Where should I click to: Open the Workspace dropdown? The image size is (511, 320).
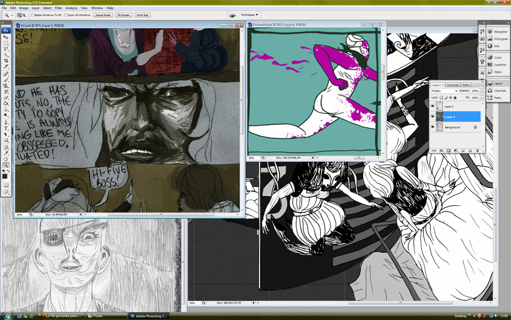pos(250,15)
